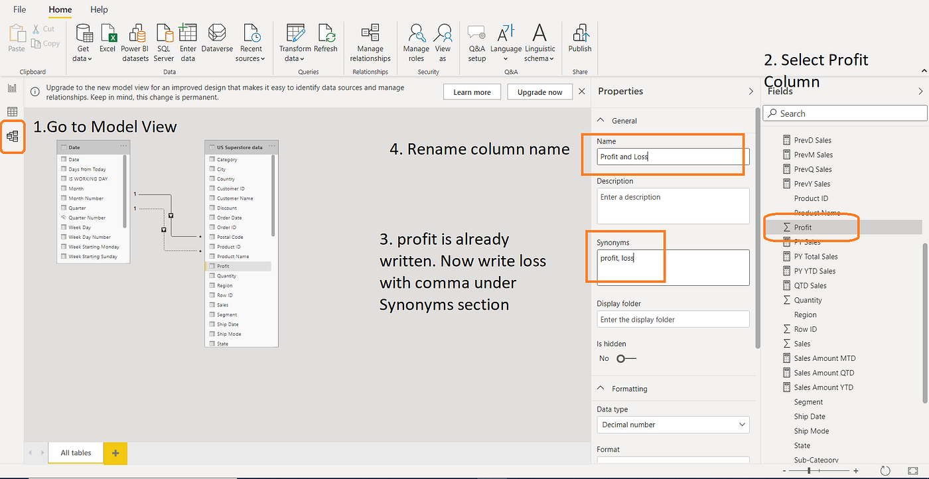Open the Data type dropdown showing Decimal number
This screenshot has width=929, height=479.
[x=672, y=424]
